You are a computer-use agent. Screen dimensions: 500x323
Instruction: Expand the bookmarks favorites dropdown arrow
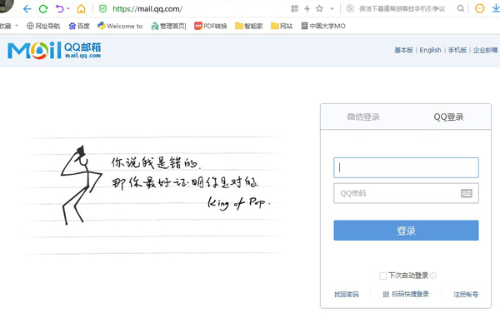[17, 26]
